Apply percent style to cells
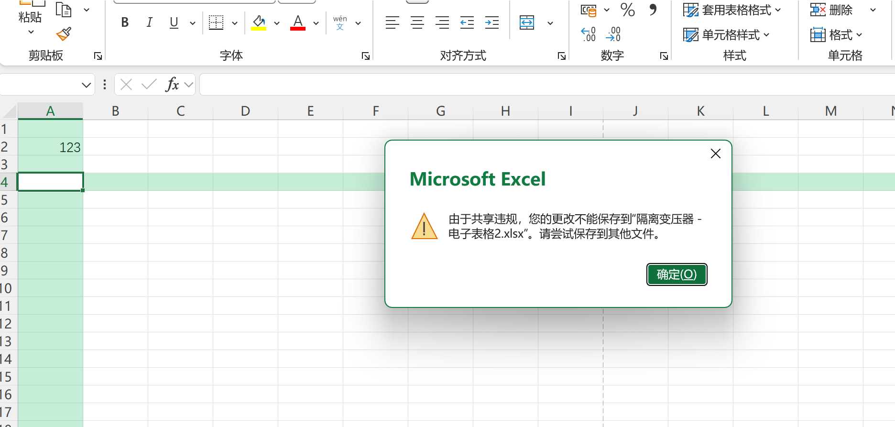 pos(627,10)
